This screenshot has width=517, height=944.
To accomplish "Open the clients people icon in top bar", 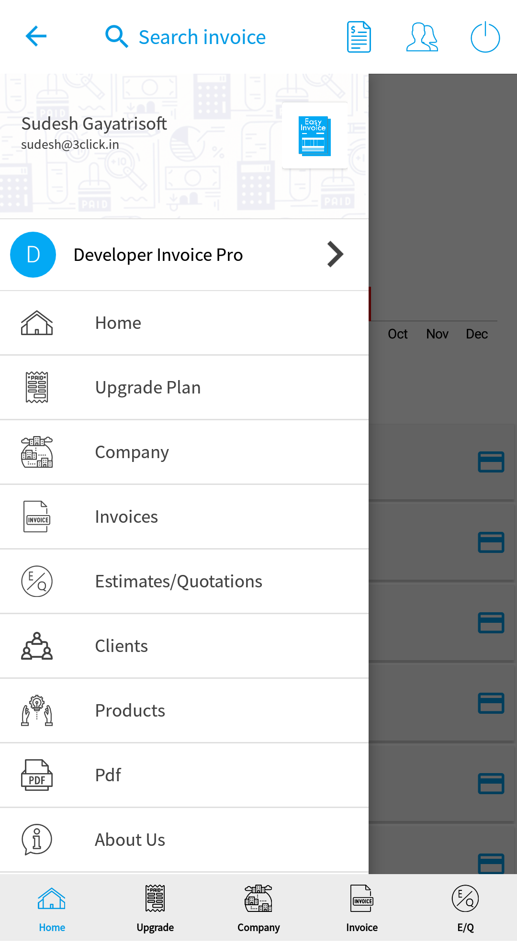I will pos(422,37).
